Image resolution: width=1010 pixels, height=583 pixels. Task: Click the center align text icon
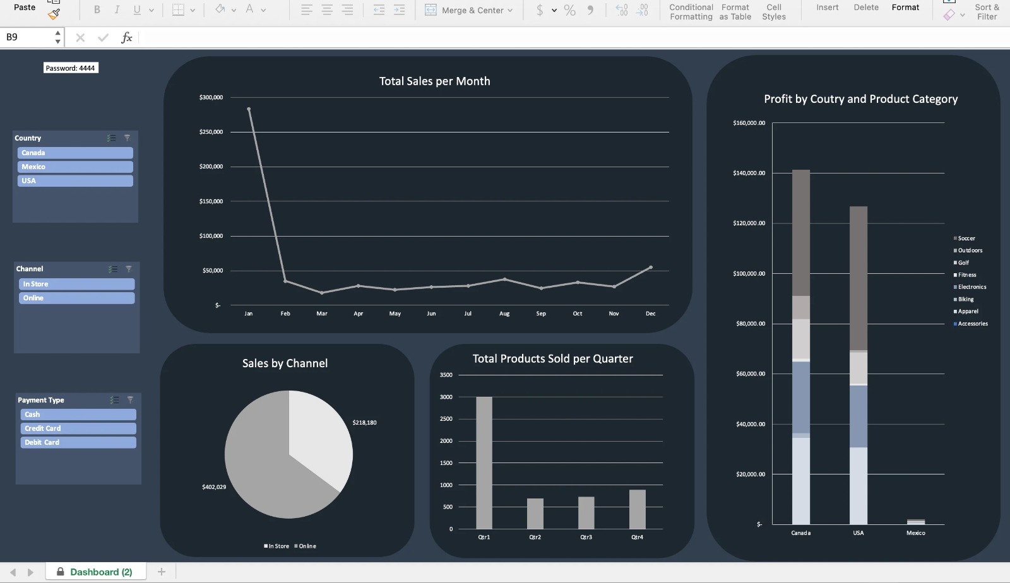[327, 9]
